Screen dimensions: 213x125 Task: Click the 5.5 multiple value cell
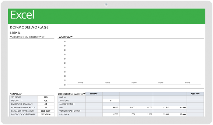tap(46, 107)
